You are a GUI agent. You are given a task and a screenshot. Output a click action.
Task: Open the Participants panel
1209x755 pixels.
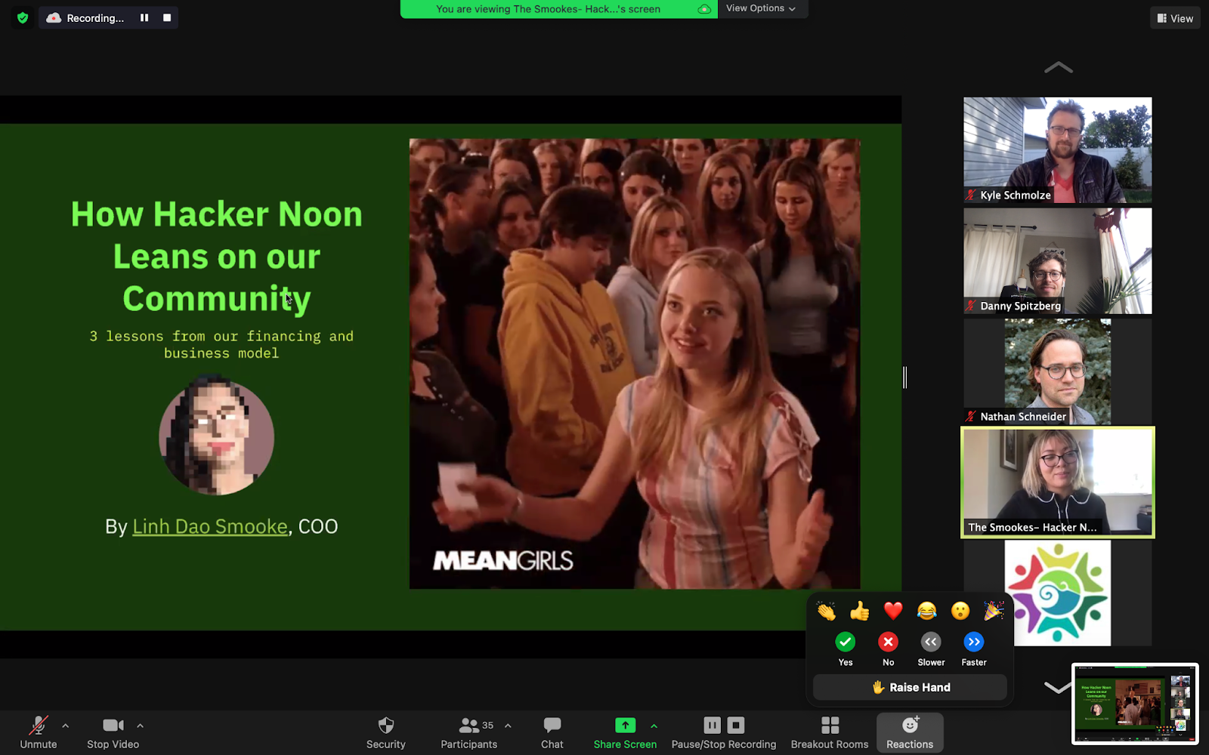pyautogui.click(x=468, y=732)
